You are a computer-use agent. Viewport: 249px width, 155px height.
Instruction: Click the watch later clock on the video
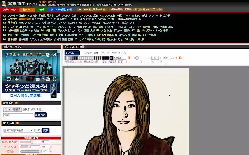[47, 55]
